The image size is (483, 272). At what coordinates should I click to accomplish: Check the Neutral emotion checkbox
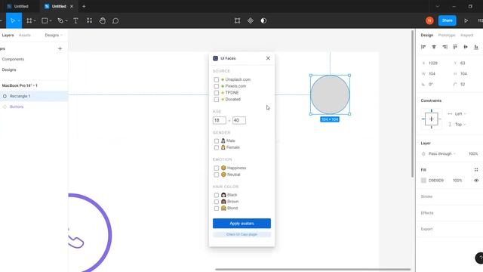coord(217,175)
